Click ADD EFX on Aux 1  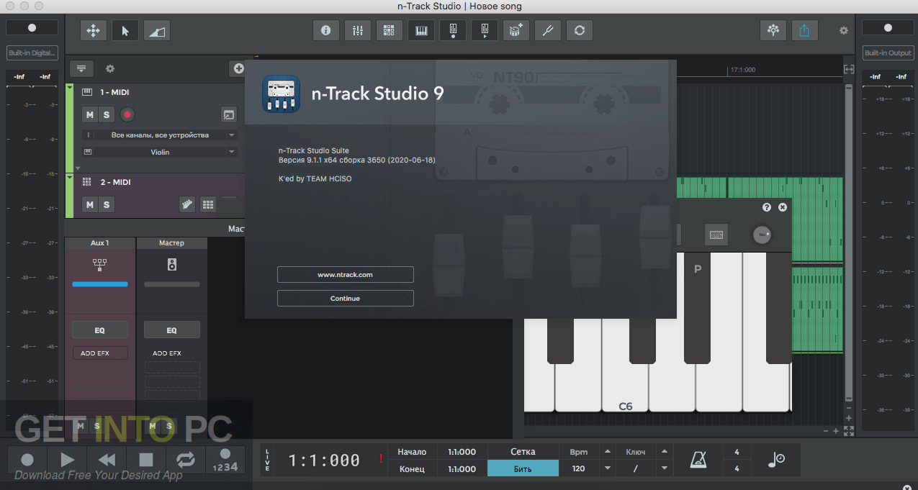pos(99,353)
